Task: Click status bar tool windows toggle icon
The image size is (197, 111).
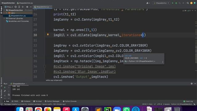Action: [x=2, y=104]
